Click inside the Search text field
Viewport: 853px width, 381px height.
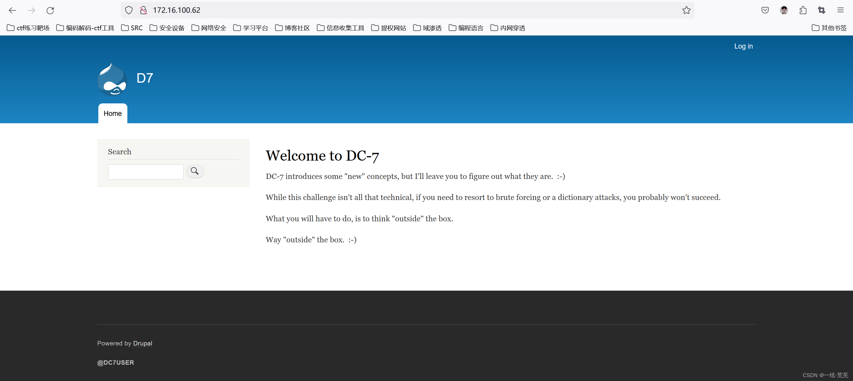(146, 172)
